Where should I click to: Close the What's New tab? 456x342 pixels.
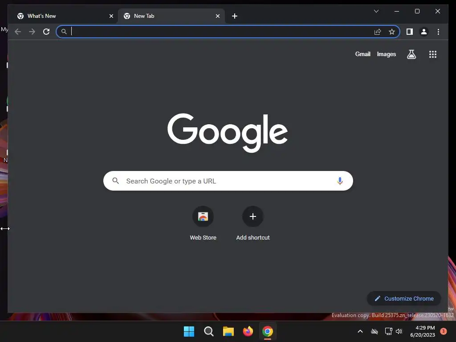[111, 16]
